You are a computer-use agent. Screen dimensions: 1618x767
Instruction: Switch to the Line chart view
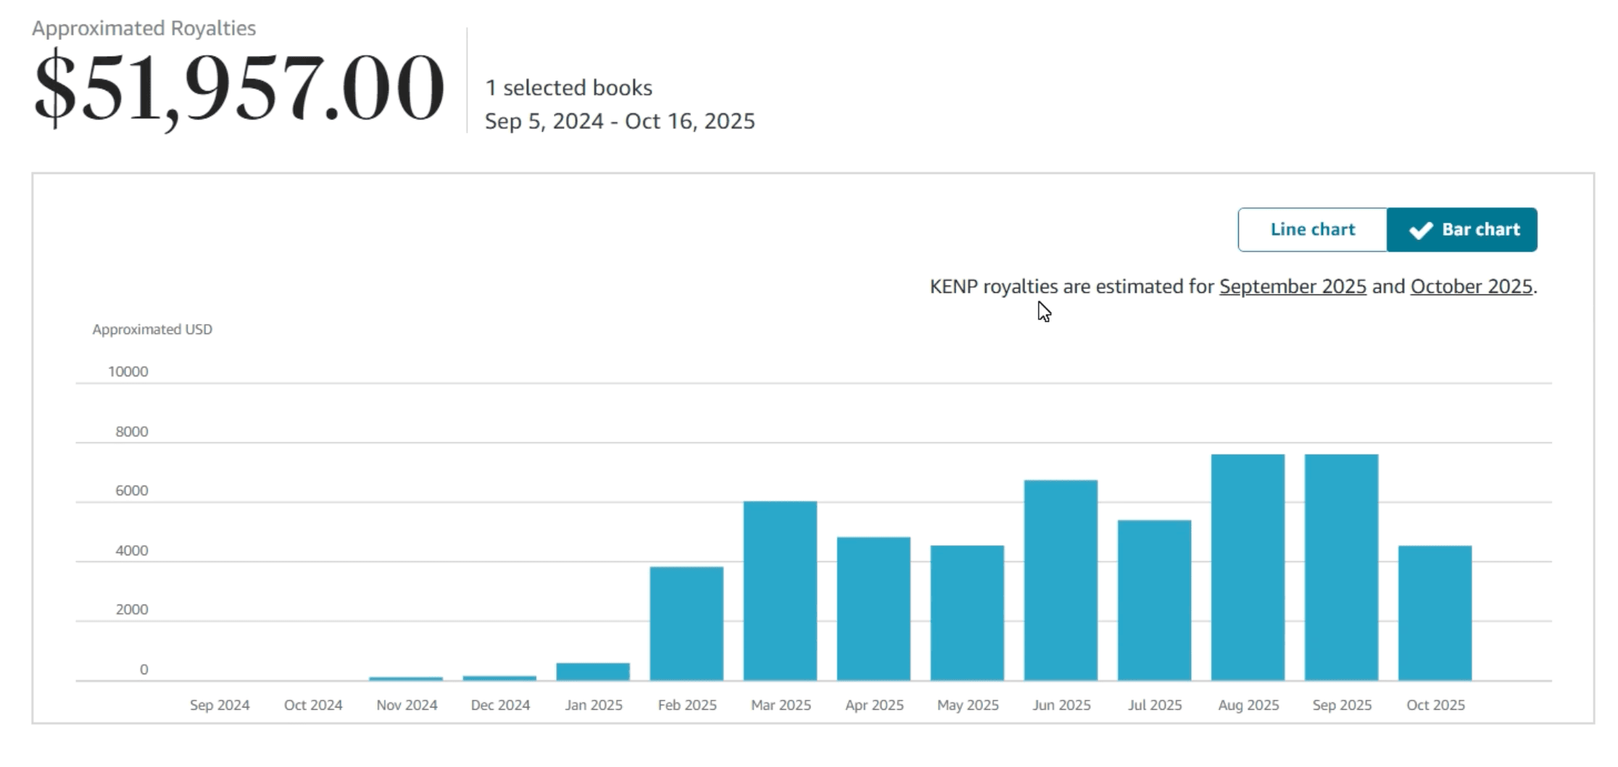point(1312,230)
